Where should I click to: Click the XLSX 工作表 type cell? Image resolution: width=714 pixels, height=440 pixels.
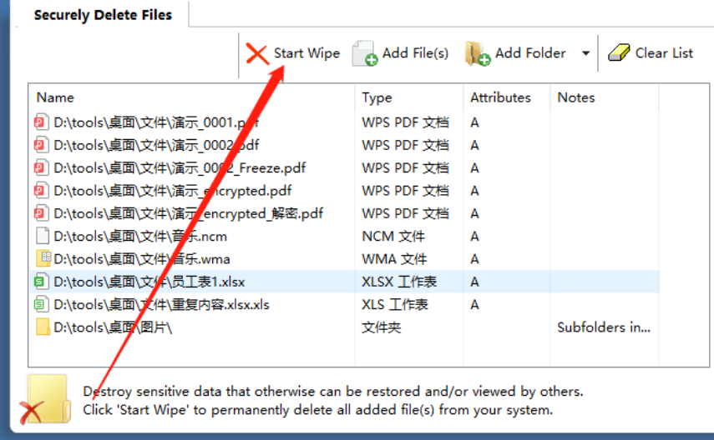pos(399,282)
